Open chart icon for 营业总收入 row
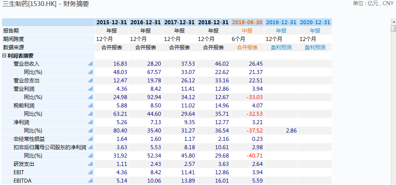The width and height of the screenshot is (396, 185). coord(91,64)
